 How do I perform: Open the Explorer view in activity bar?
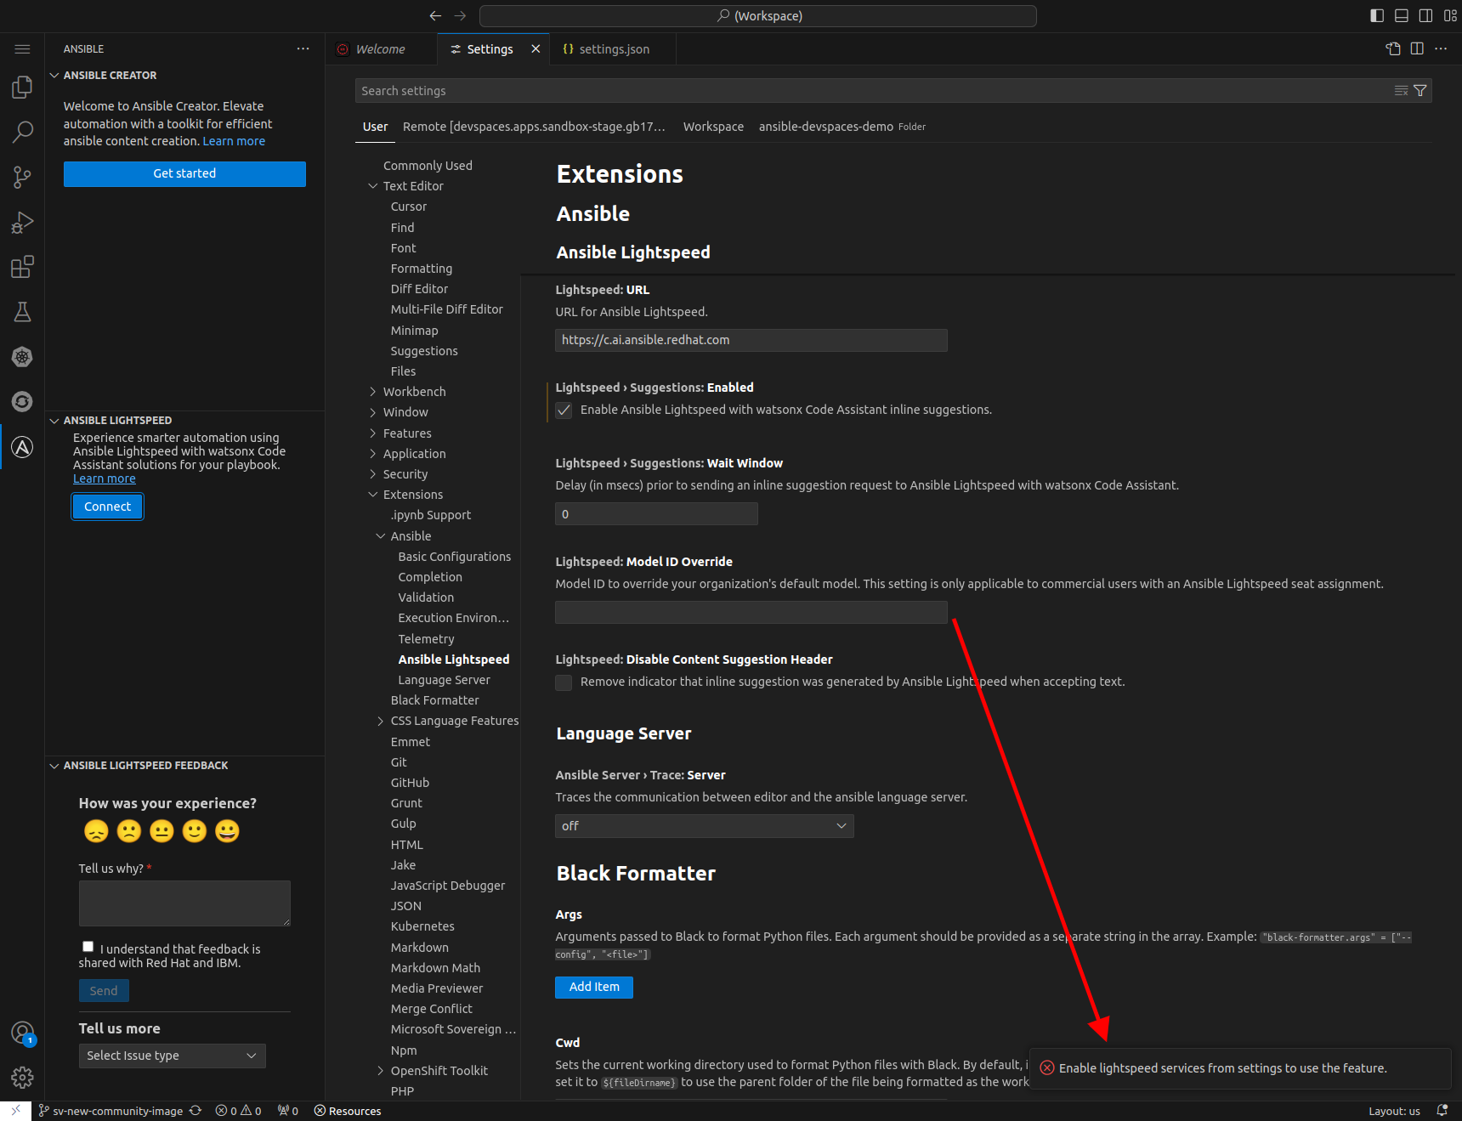pos(22,88)
